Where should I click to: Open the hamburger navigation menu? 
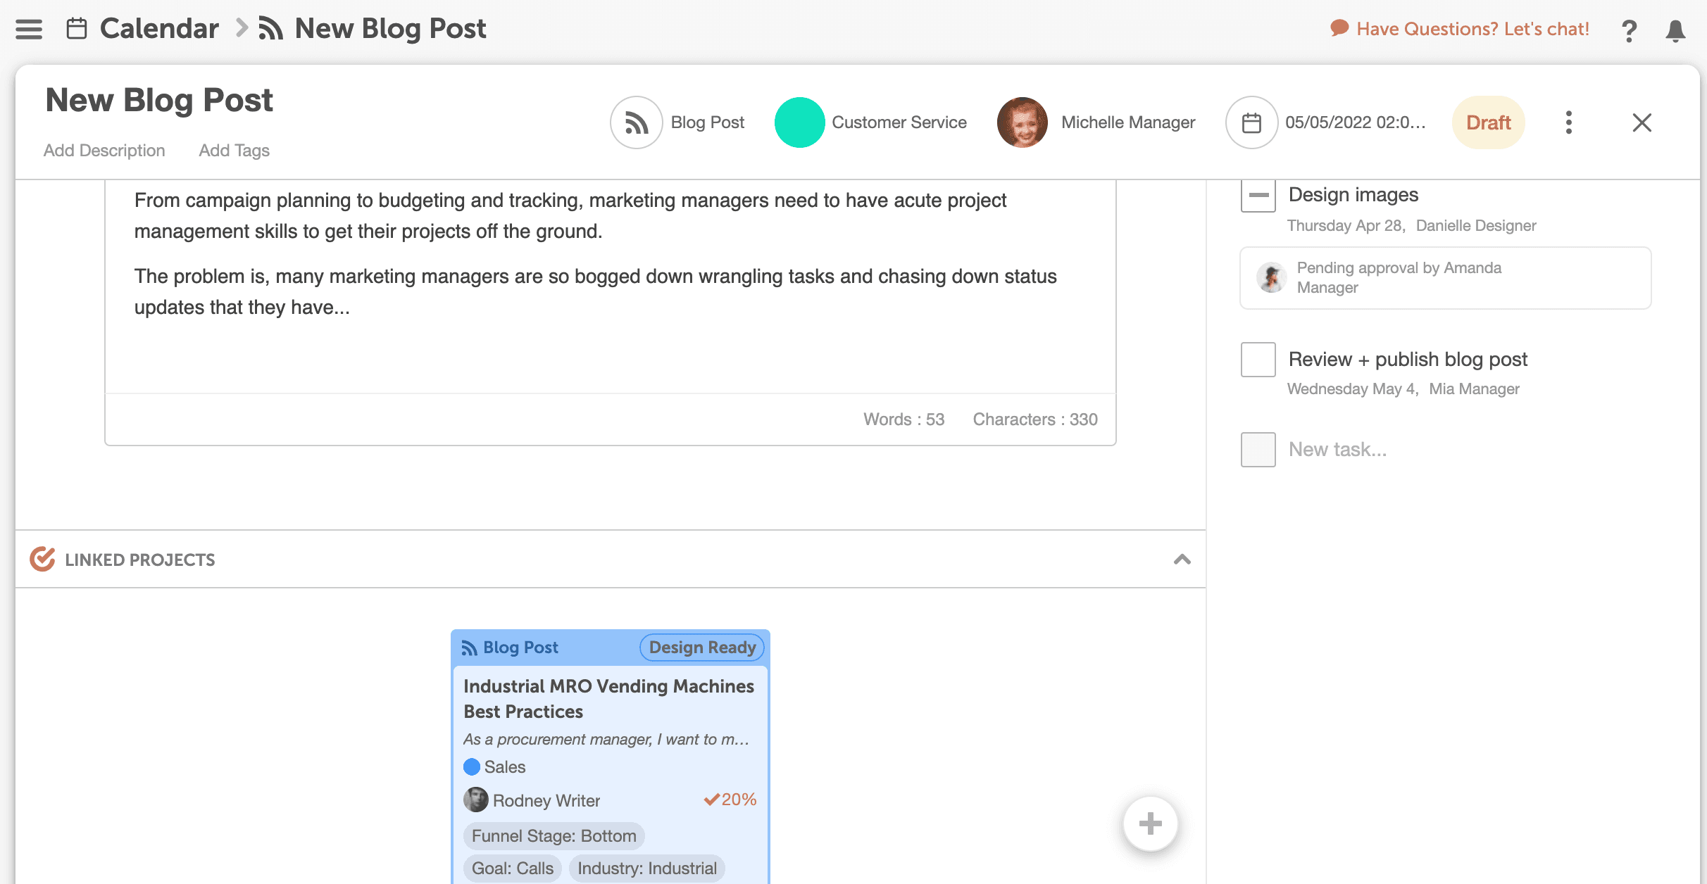29,29
